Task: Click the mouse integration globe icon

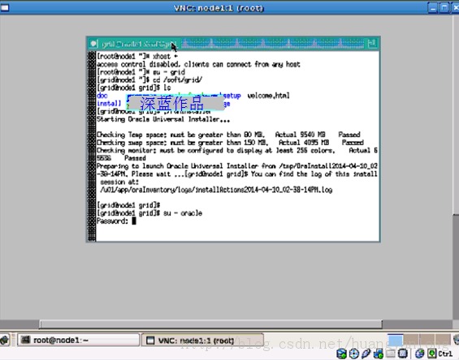Action: (419, 354)
